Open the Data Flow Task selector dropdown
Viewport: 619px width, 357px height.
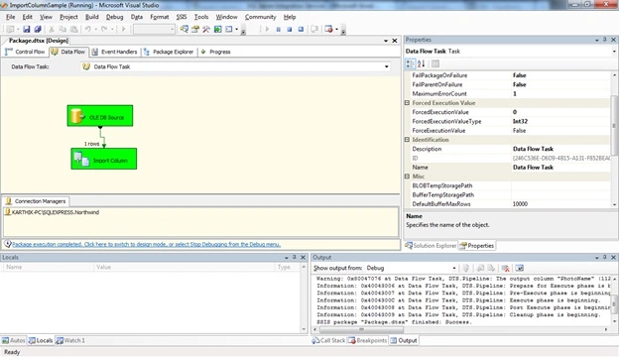(387, 66)
